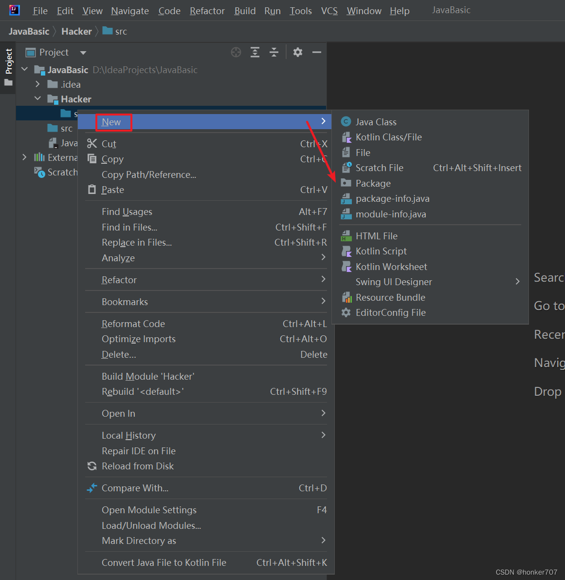
Task: Select Resource Bundle option
Action: (390, 297)
